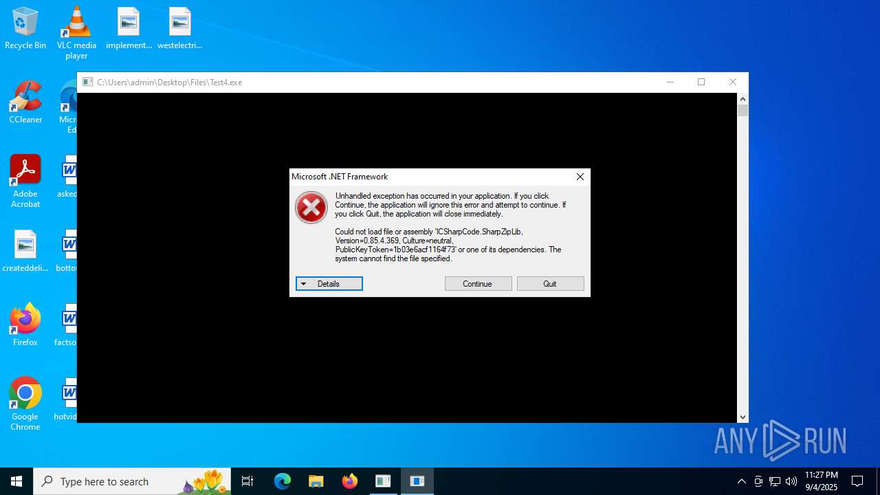Image resolution: width=880 pixels, height=495 pixels.
Task: Show hidden system tray icons
Action: (x=741, y=481)
